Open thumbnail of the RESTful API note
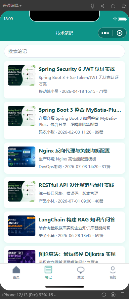129x299 pixels. (x=22, y=191)
